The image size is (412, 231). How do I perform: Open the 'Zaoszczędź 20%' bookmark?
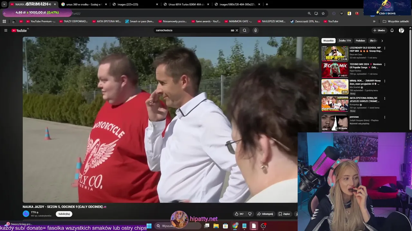(305, 21)
